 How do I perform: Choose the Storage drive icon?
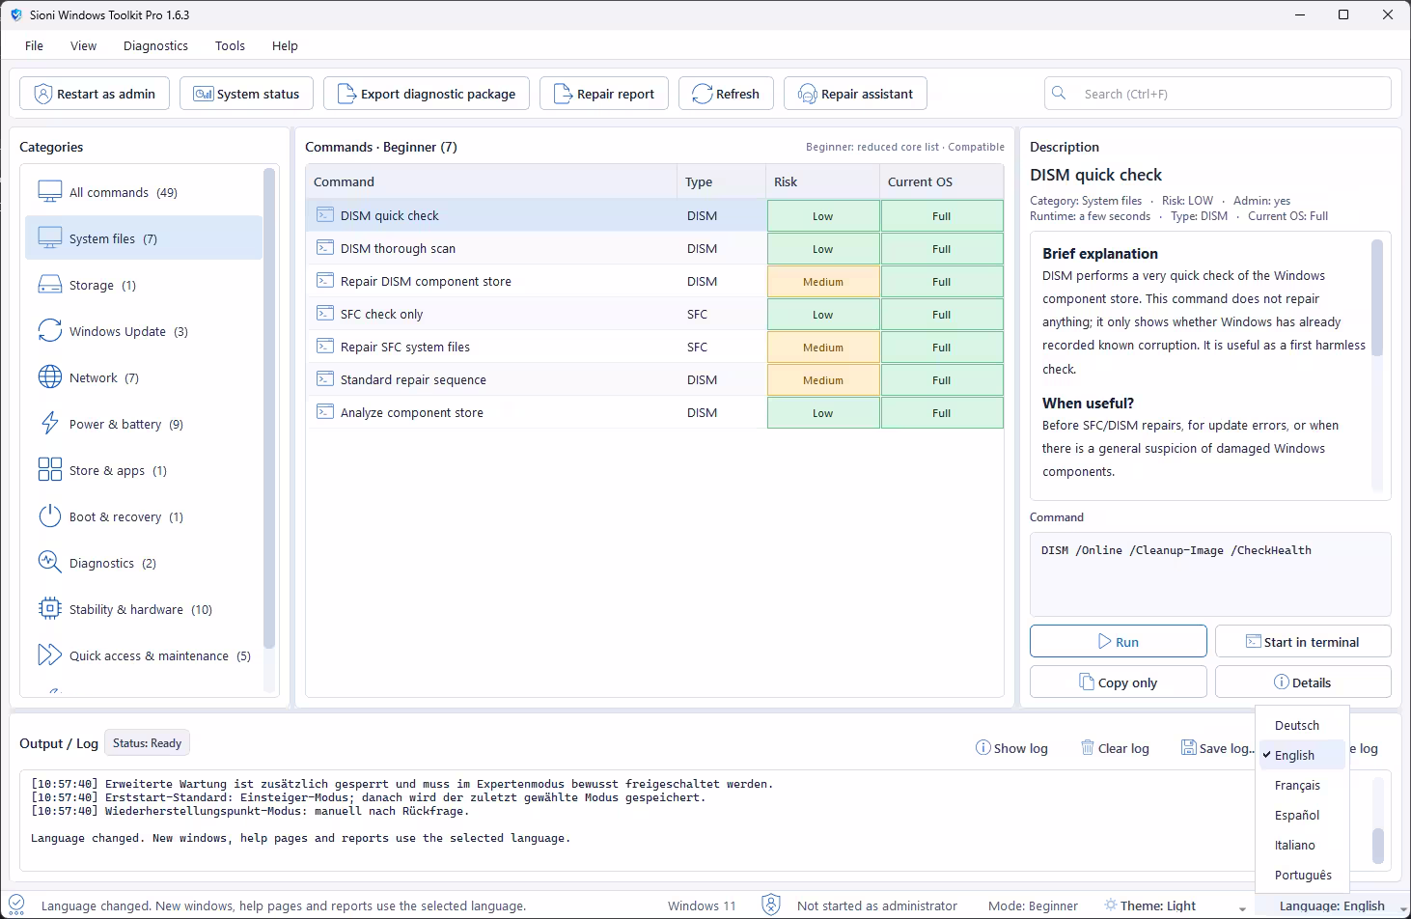pyautogui.click(x=50, y=285)
